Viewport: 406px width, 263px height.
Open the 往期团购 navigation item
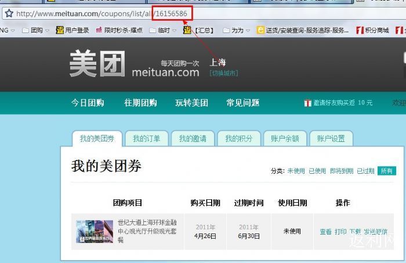tap(140, 103)
